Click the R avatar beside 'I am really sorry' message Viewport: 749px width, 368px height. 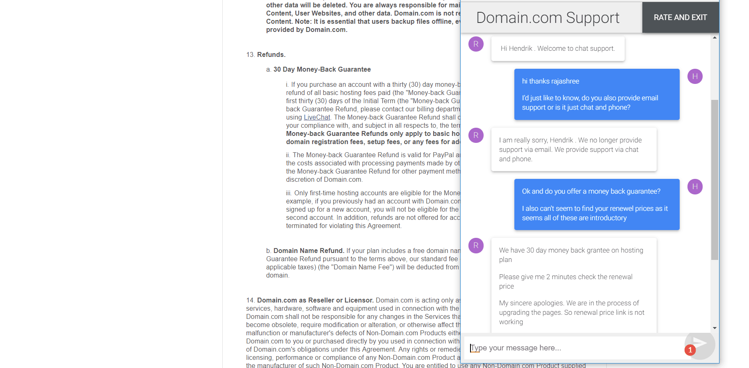tap(476, 135)
